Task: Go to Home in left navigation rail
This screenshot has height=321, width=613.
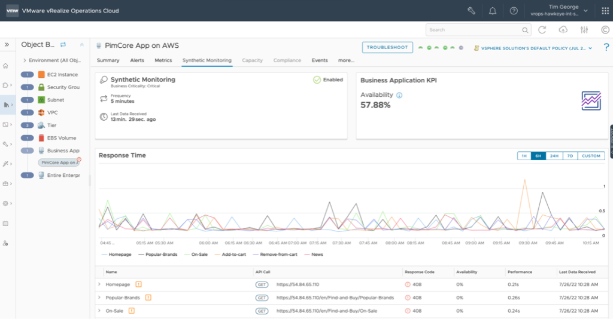Action: click(6, 66)
